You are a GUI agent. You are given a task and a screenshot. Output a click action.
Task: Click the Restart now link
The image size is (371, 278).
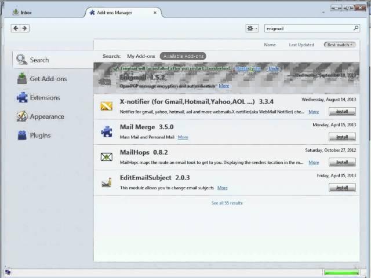pyautogui.click(x=248, y=68)
